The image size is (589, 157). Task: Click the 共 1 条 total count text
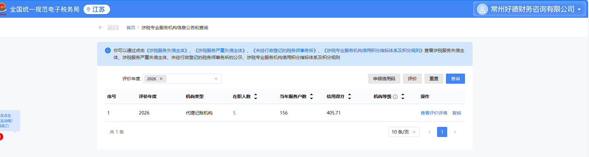point(117,132)
